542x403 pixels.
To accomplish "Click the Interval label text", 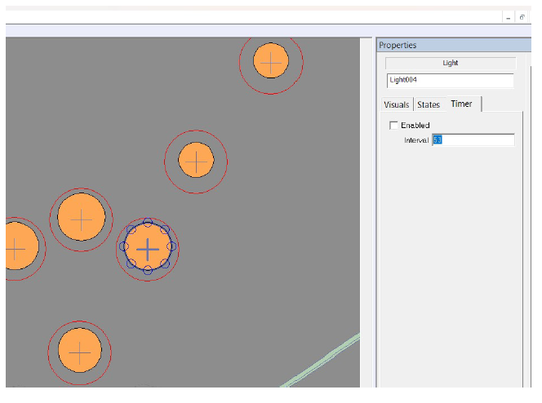I will [416, 140].
